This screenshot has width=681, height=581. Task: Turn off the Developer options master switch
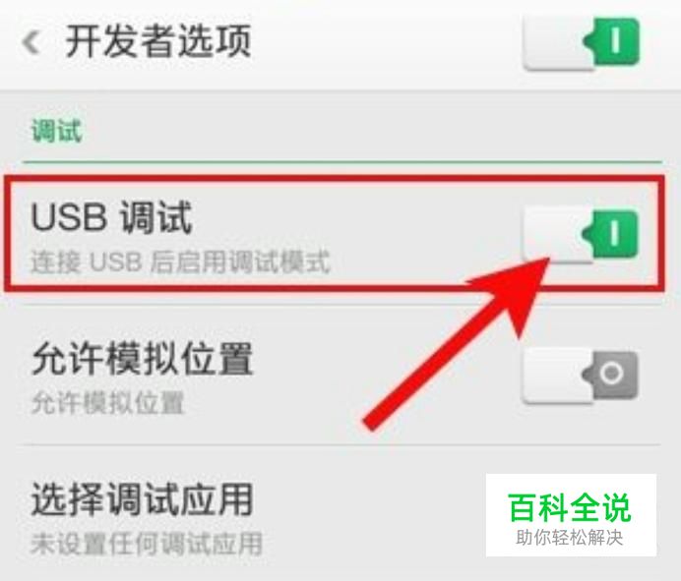point(582,44)
